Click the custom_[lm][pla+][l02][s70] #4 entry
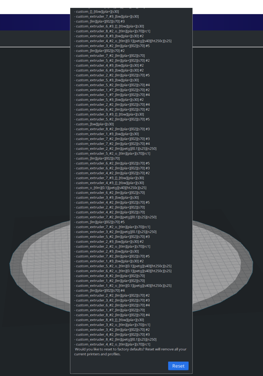Viewport: 263px width, 376px height. coord(100,290)
